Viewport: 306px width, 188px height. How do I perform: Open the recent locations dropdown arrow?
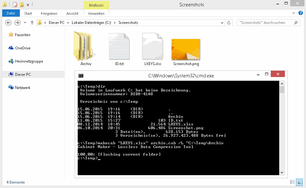point(25,23)
